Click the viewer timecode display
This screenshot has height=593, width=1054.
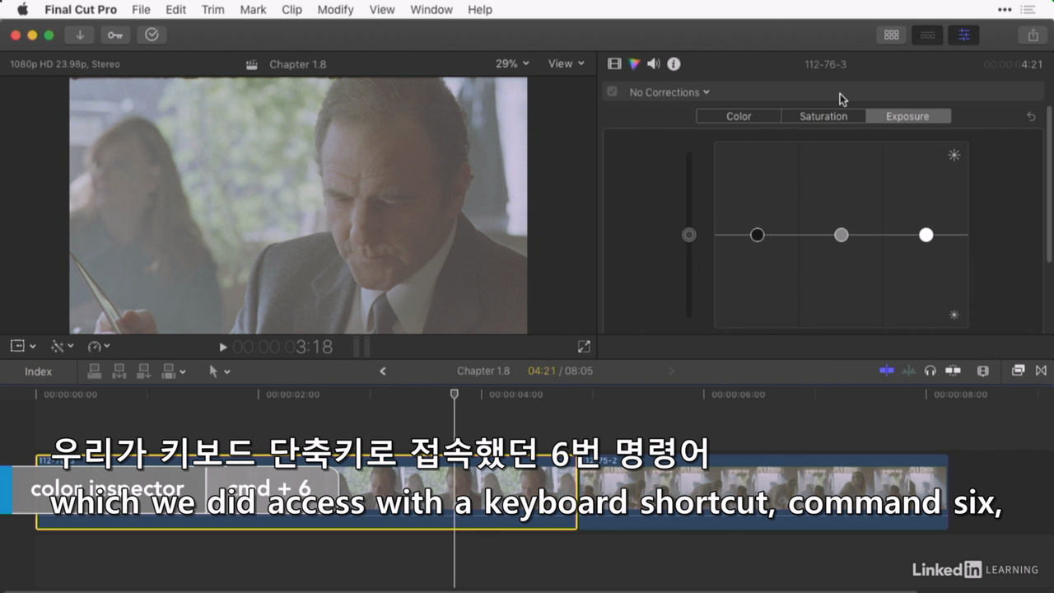pos(282,348)
